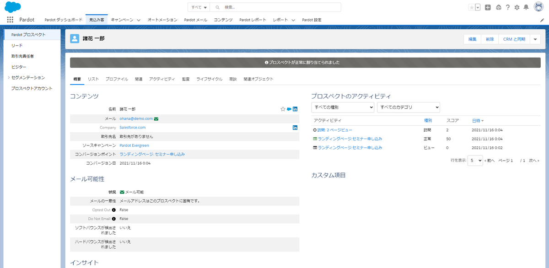
Task: Click the info icon next to Opted Out
Action: click(x=114, y=210)
